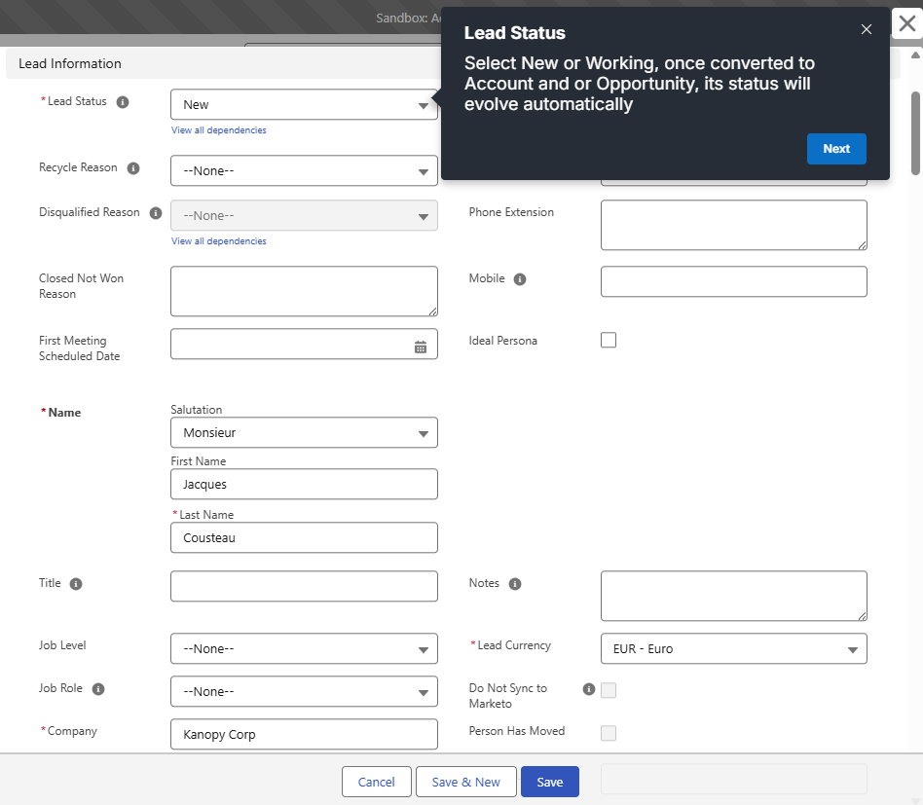Image resolution: width=923 pixels, height=805 pixels.
Task: Dismiss the Lead Status tooltip popup
Action: (867, 29)
